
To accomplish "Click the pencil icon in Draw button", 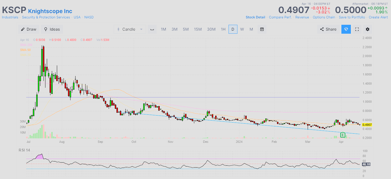I will click(x=23, y=29).
